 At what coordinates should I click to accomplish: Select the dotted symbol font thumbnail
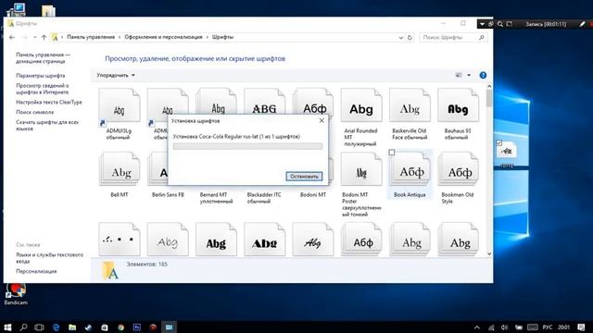[x=120, y=239]
